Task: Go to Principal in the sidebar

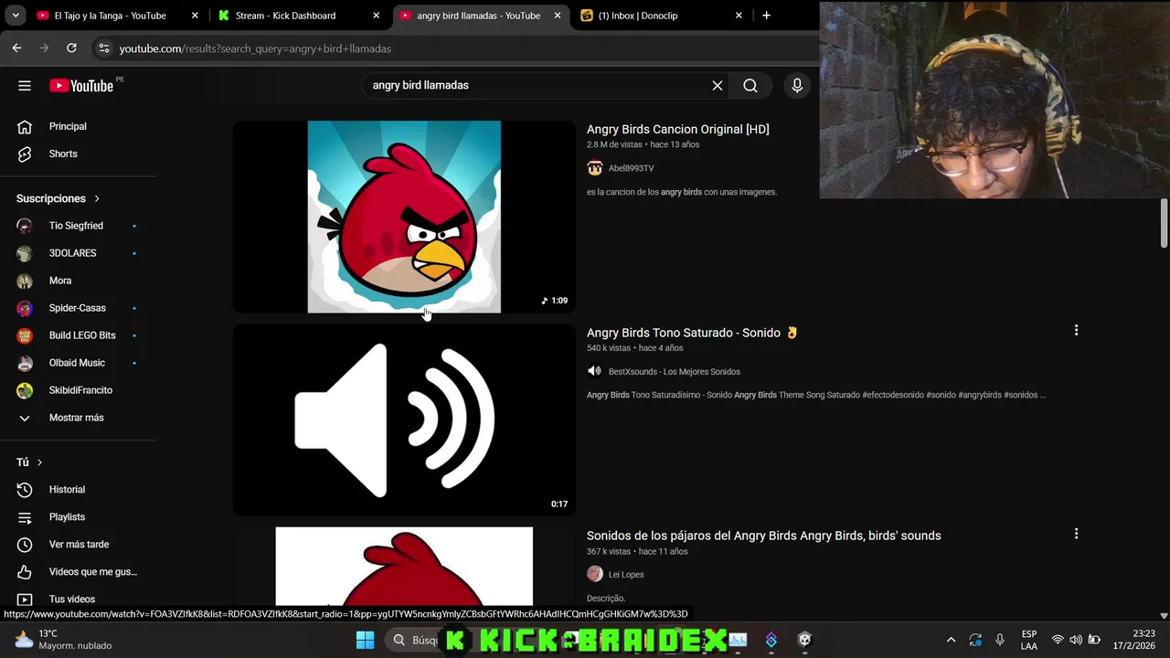Action: [68, 126]
